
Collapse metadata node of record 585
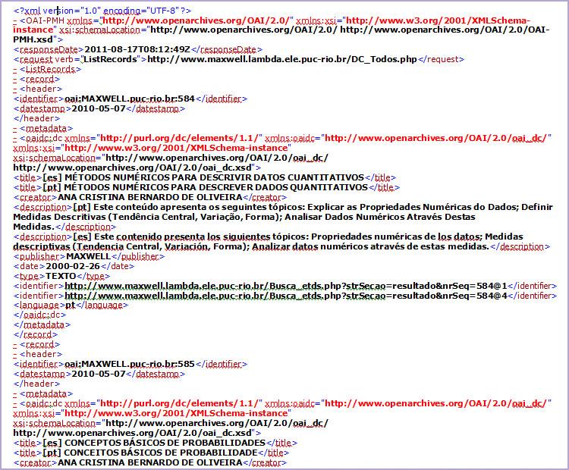[15, 393]
